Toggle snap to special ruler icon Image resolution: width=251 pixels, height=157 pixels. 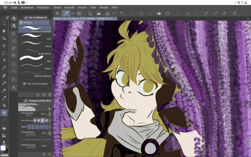215,13
